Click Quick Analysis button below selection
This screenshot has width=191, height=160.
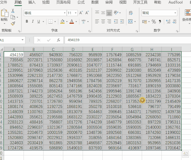tap(186, 154)
